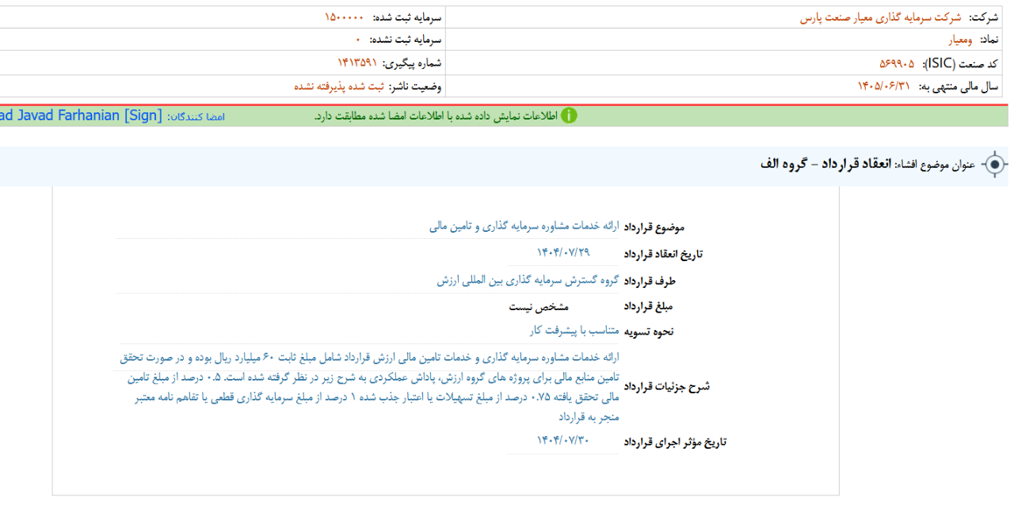Image resolution: width=1014 pixels, height=527 pixels.
Task: Click the target icon beside the disclosure title
Action: point(993,165)
